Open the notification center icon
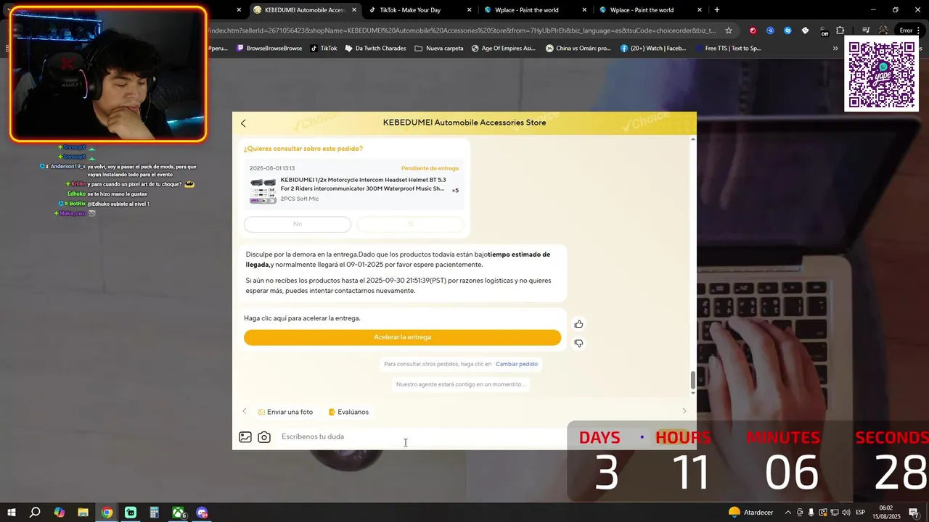 click(x=914, y=513)
